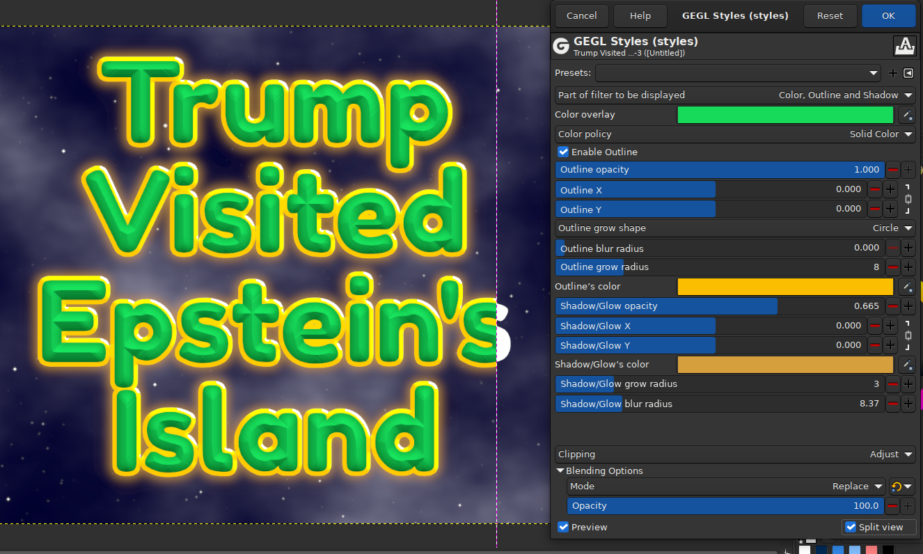923x554 pixels.
Task: Increase Outline X value
Action: tap(891, 189)
